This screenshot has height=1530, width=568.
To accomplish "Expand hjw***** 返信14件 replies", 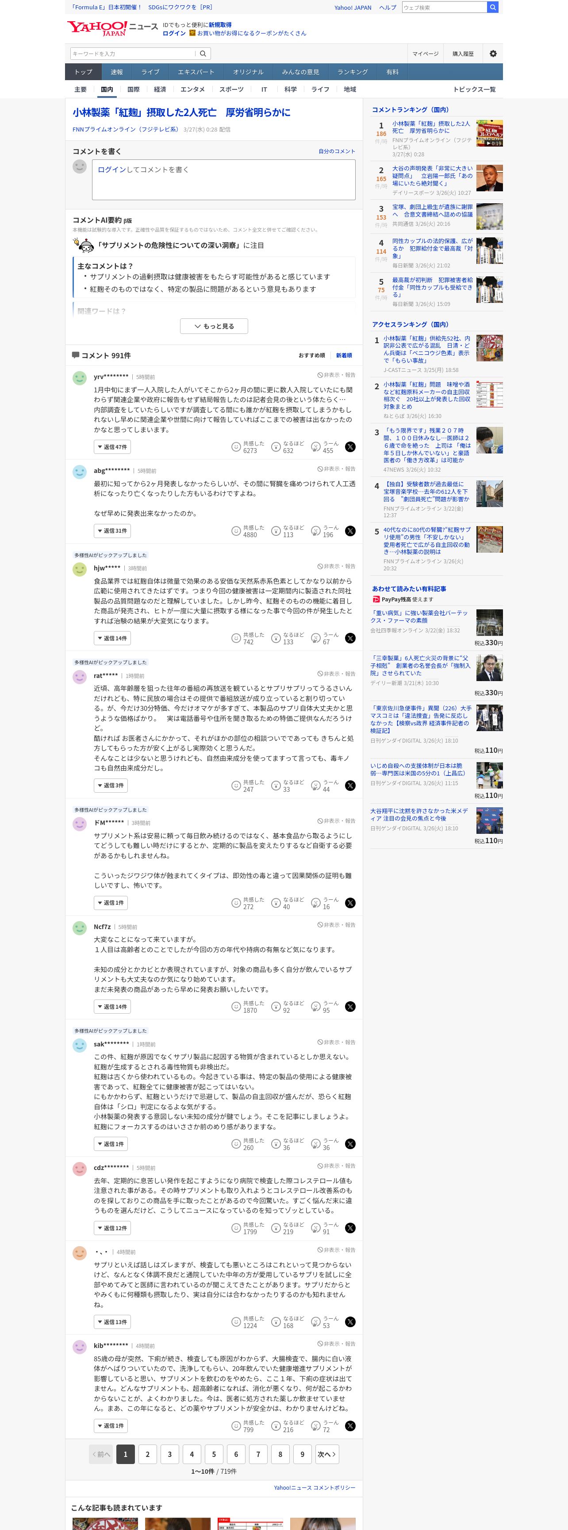I will pos(112,639).
